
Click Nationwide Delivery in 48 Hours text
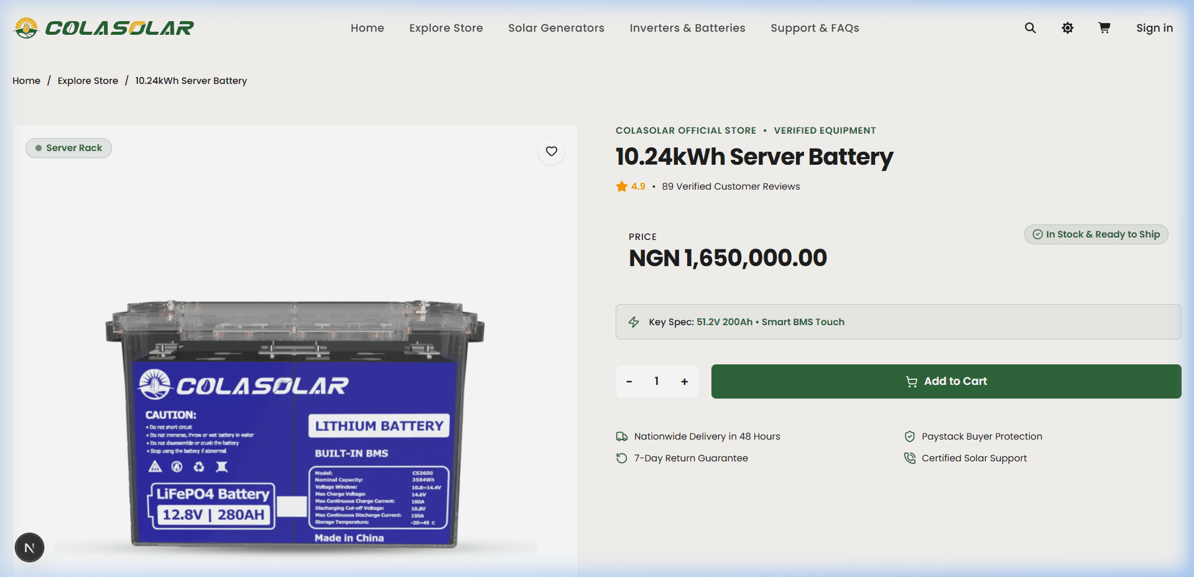(707, 436)
